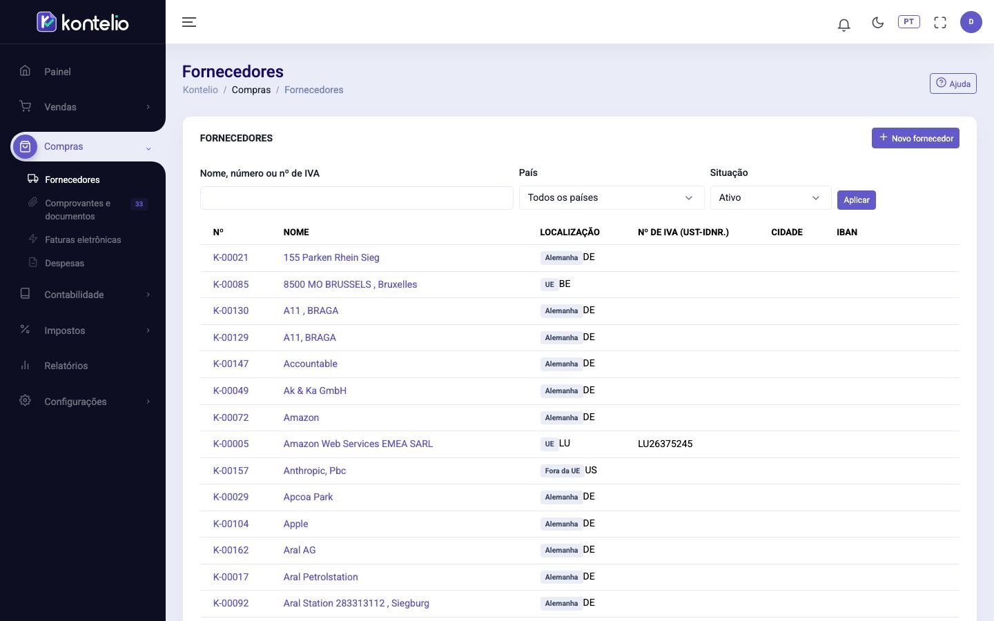
Task: Click the Faturas eletrônicas lightning icon
Action: (32, 239)
